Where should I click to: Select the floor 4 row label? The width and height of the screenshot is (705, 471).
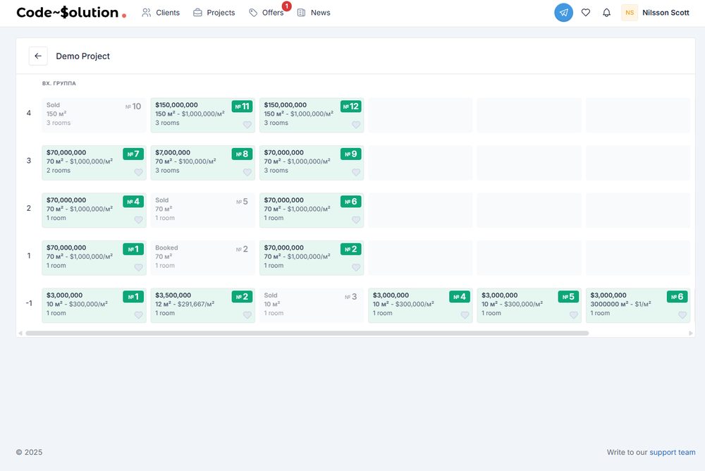(x=29, y=113)
